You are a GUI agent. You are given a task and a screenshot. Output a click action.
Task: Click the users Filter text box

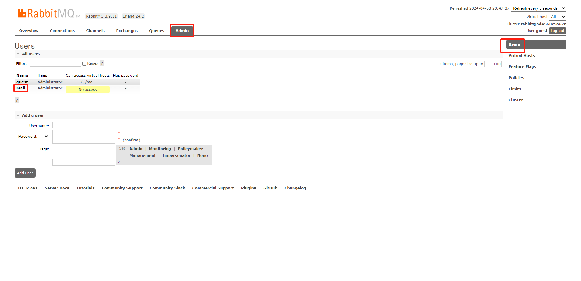click(55, 63)
